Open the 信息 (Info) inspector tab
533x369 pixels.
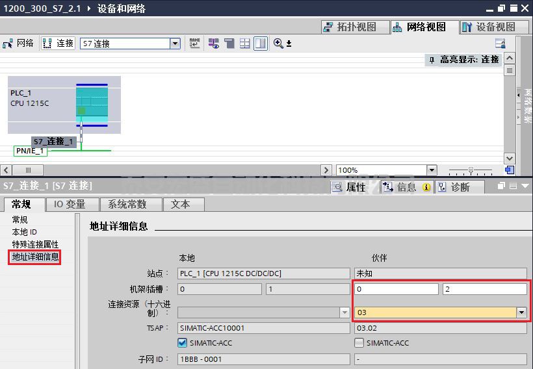tap(400, 187)
